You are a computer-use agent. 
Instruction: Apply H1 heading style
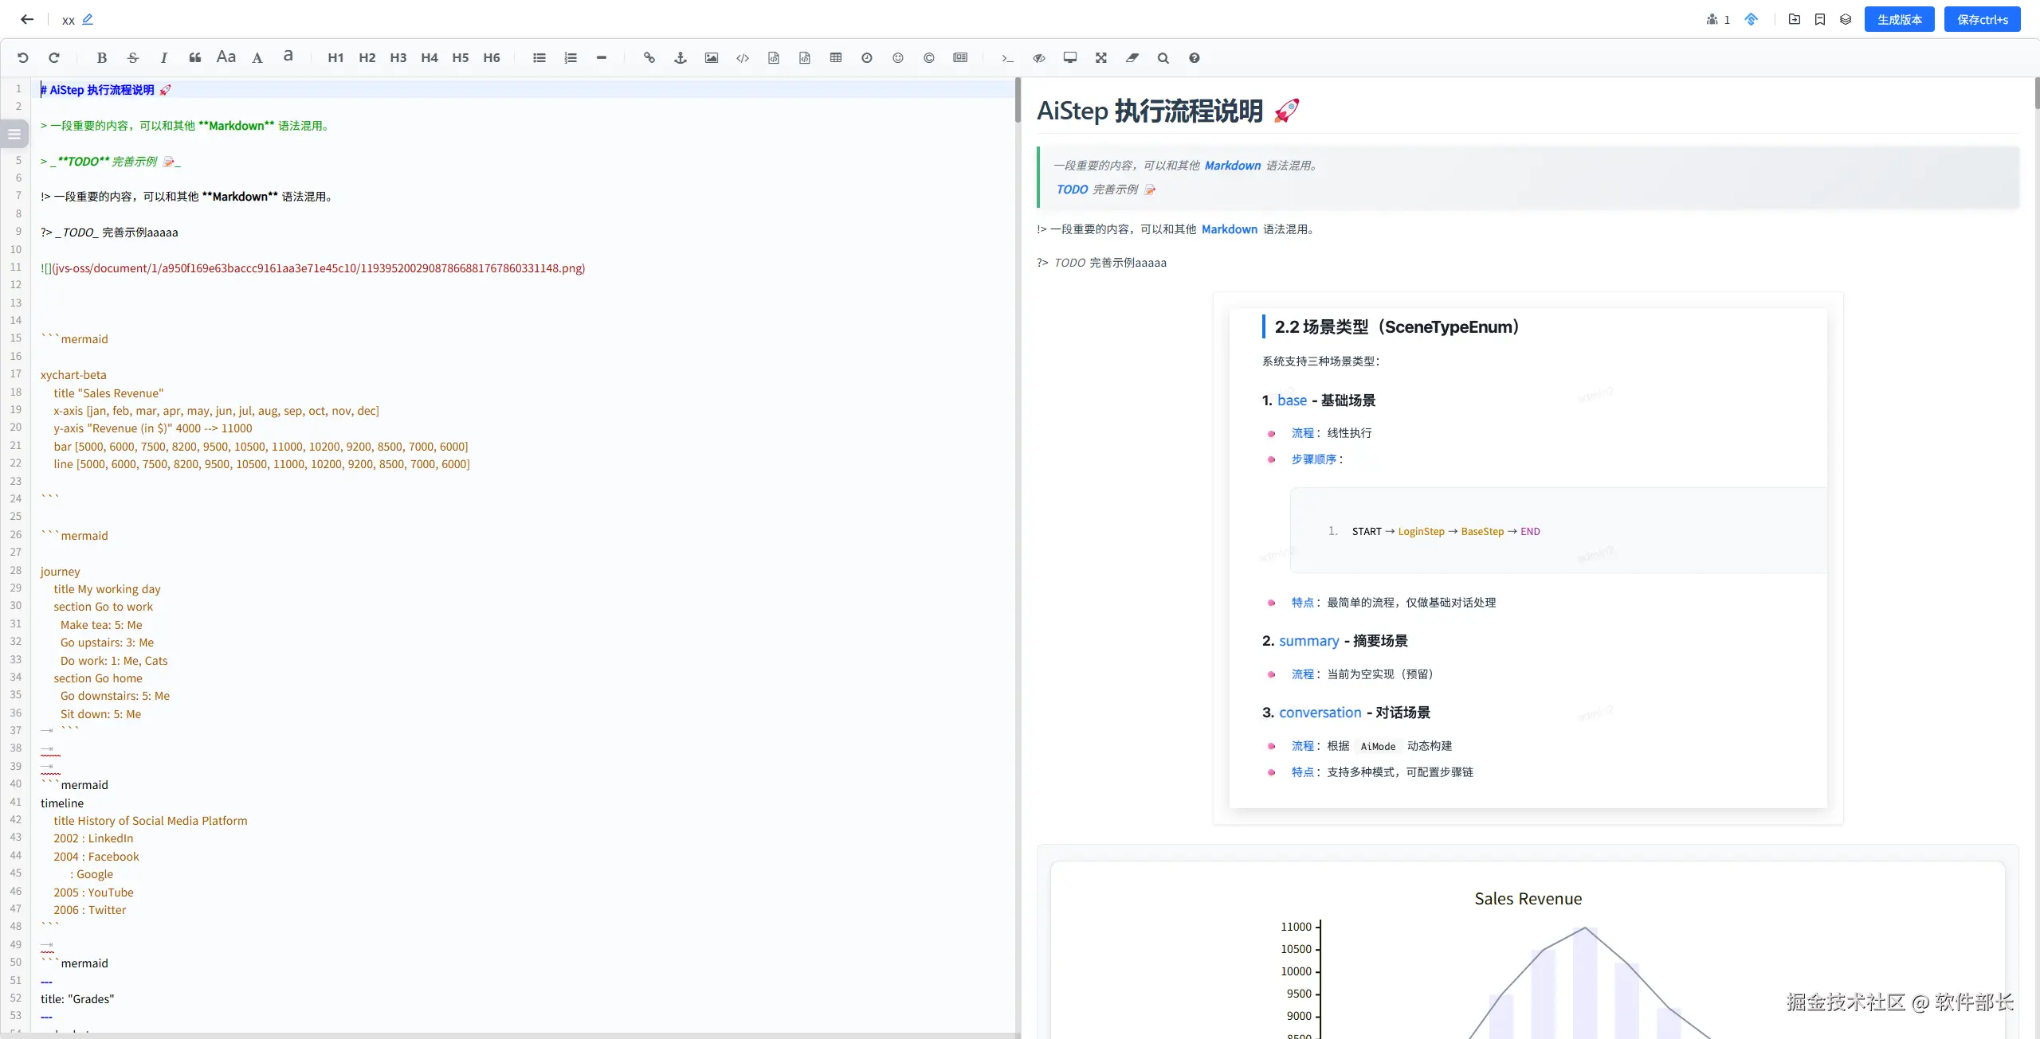(x=335, y=57)
